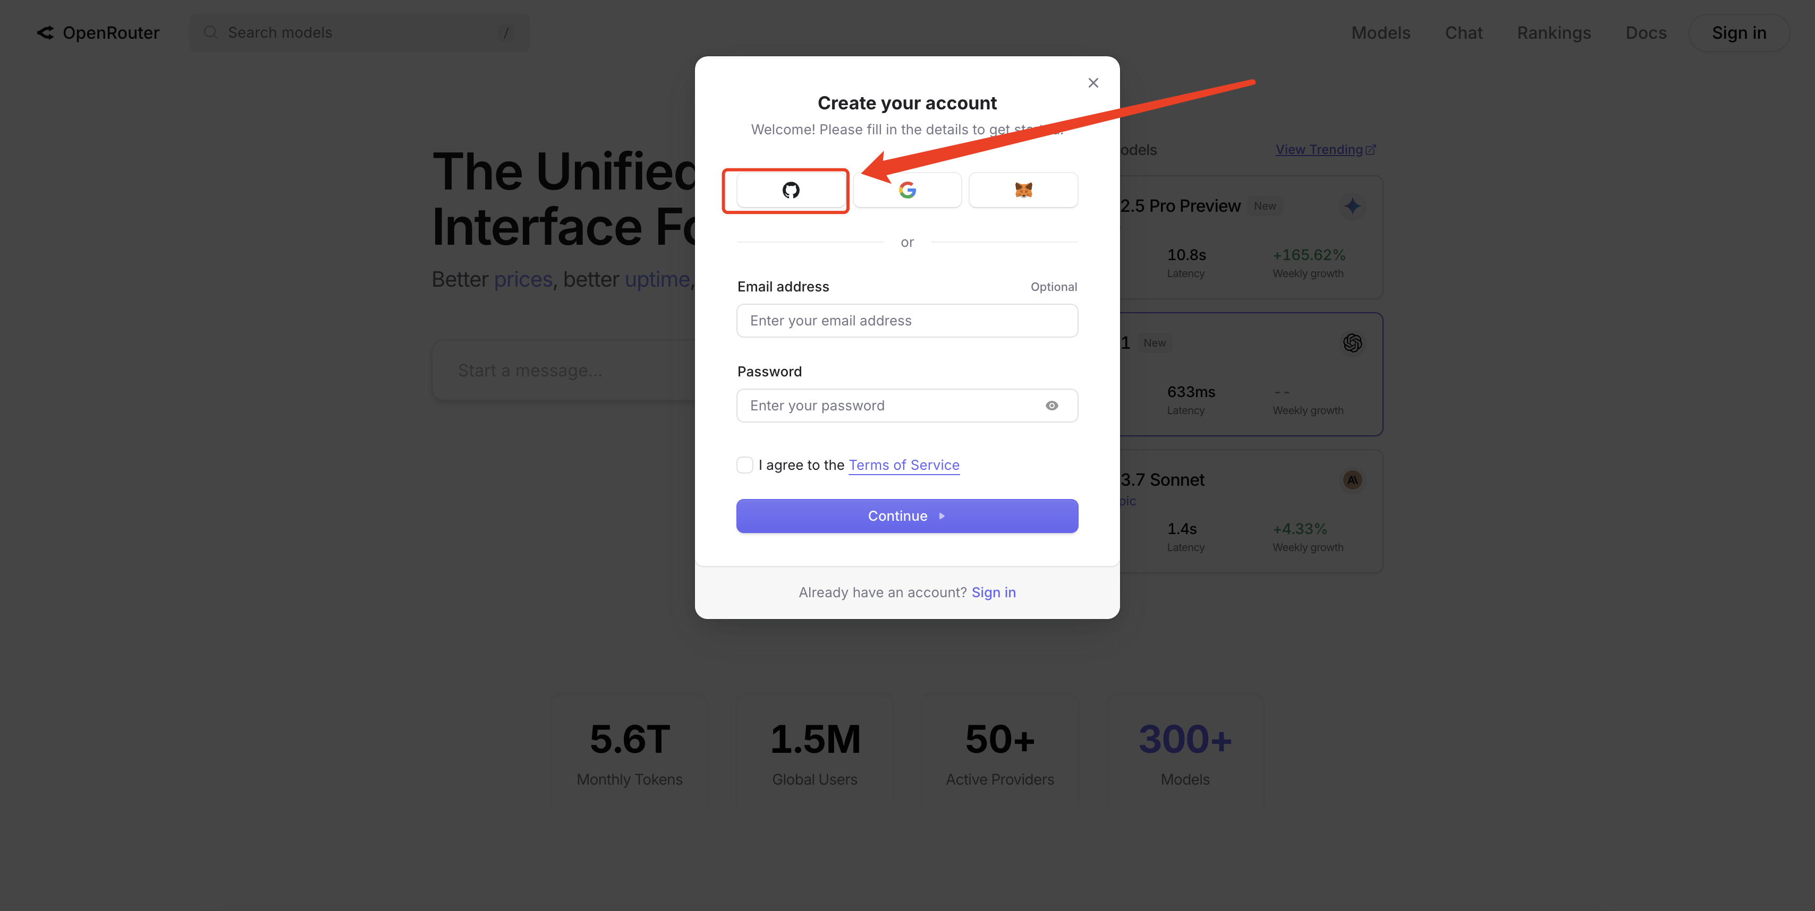Close the Create your account dialog
The width and height of the screenshot is (1815, 911).
pos(1093,83)
